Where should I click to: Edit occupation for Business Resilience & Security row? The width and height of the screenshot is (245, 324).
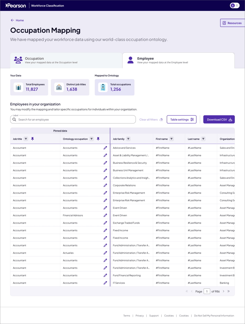105,163
